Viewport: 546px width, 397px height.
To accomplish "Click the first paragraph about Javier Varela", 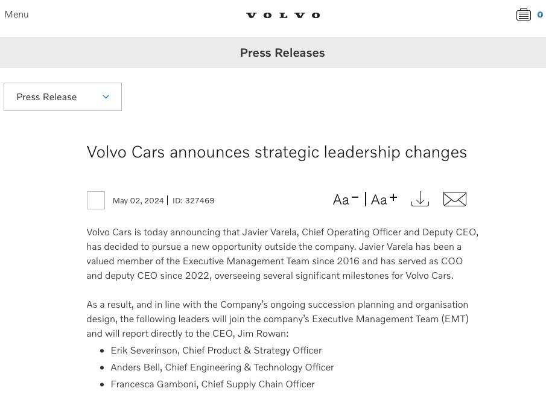I will 282,253.
